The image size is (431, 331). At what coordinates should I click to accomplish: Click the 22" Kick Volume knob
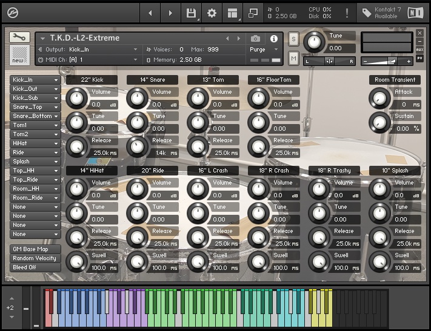click(76, 97)
